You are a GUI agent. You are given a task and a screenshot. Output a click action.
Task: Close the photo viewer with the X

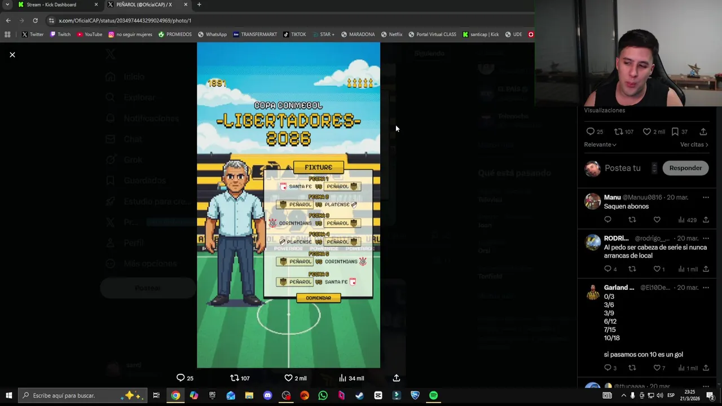coord(12,55)
